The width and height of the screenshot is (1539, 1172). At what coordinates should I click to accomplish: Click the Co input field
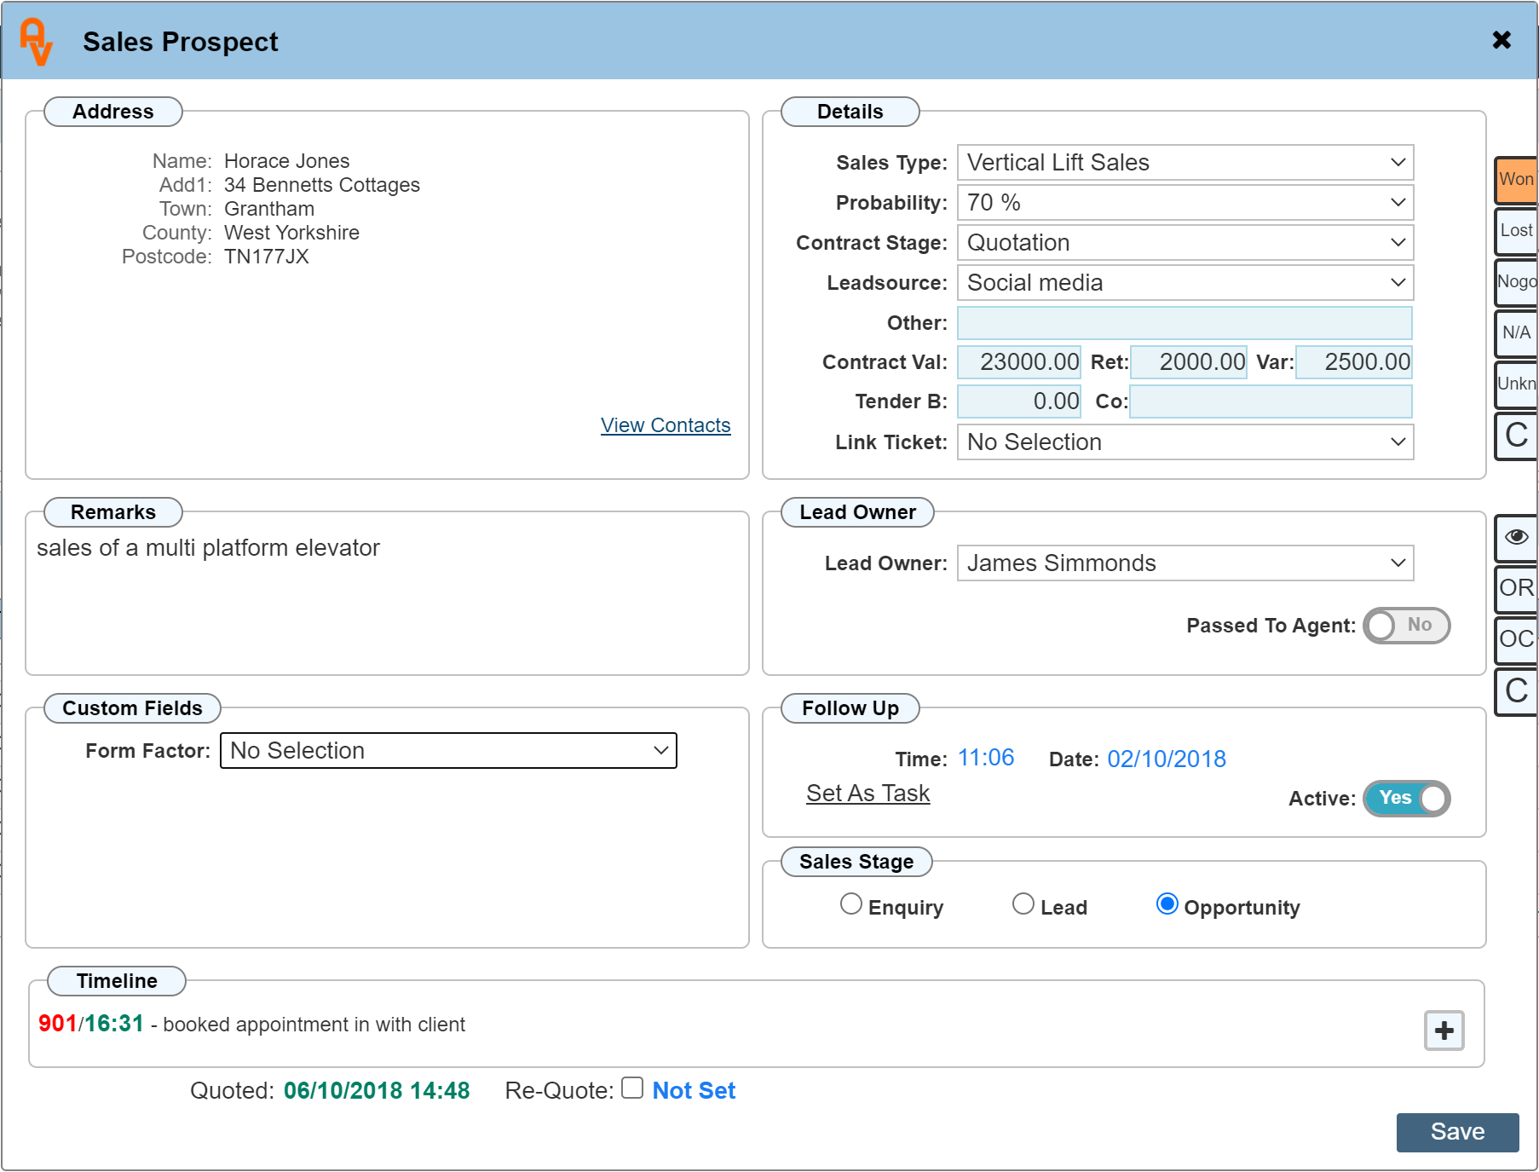coord(1271,401)
